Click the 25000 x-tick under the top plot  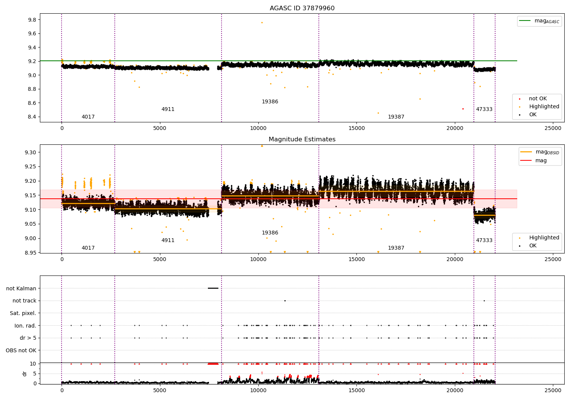[x=553, y=128]
